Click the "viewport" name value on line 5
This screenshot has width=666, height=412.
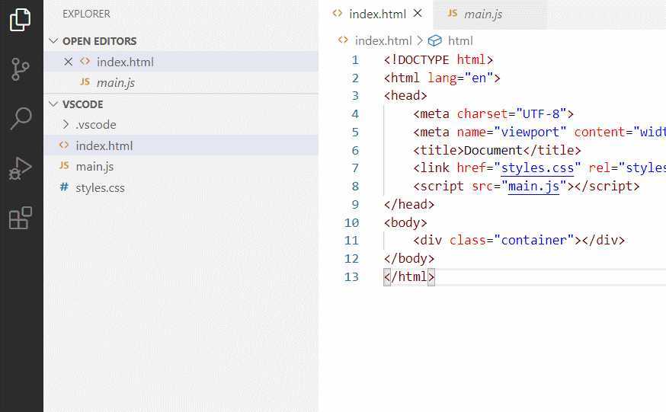click(x=530, y=133)
